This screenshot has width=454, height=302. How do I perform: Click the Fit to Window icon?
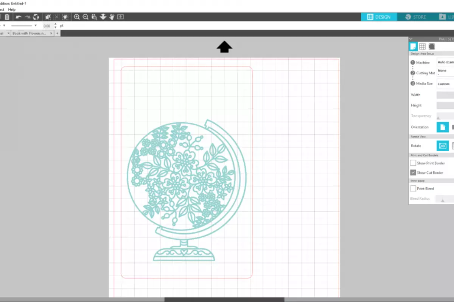point(121,17)
